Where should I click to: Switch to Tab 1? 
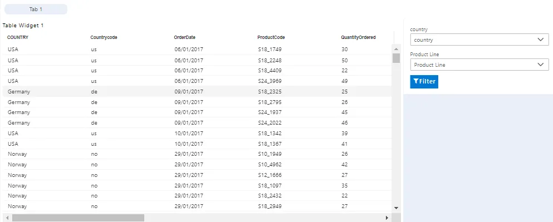pyautogui.click(x=36, y=9)
